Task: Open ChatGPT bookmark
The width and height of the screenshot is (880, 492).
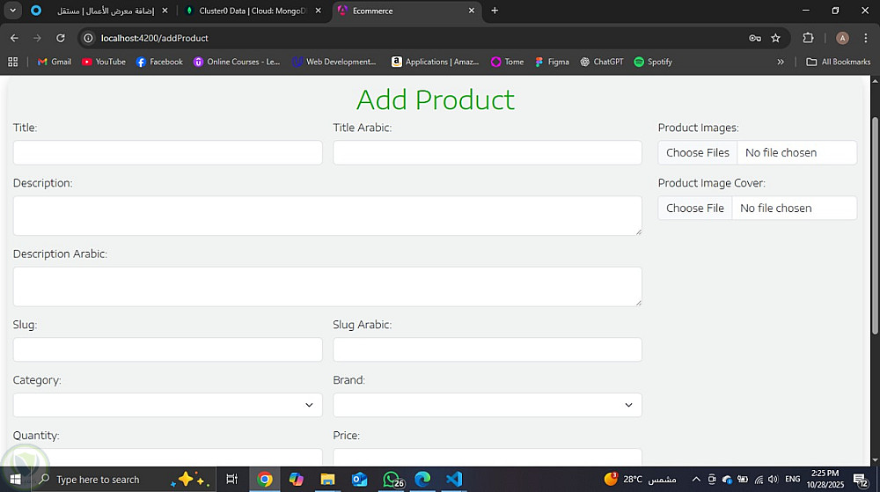Action: pos(602,62)
